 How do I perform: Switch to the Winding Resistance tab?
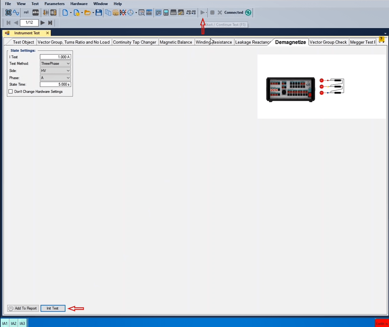[x=214, y=42]
